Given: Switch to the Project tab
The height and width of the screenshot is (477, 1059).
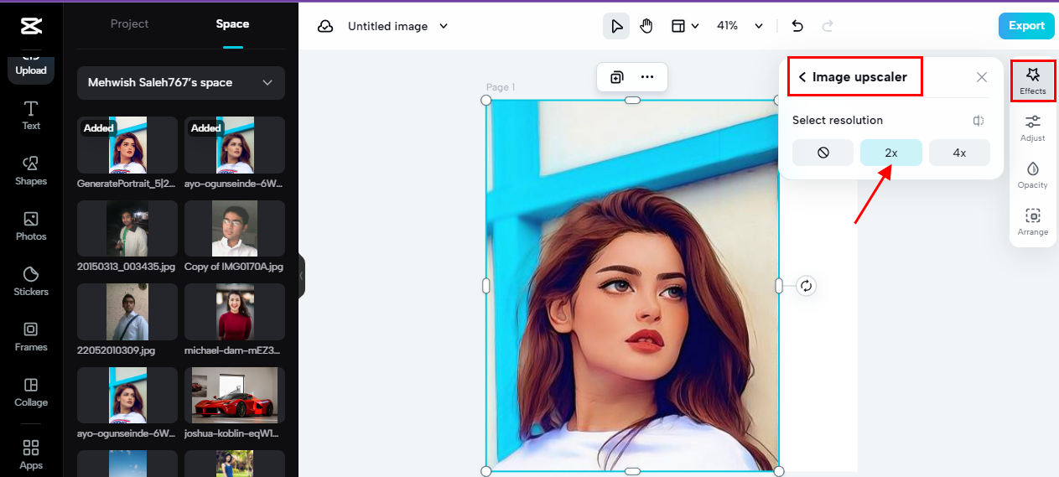Looking at the screenshot, I should point(129,24).
